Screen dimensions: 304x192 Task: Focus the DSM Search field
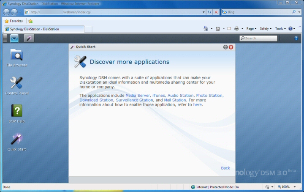pyautogui.click(x=258, y=38)
